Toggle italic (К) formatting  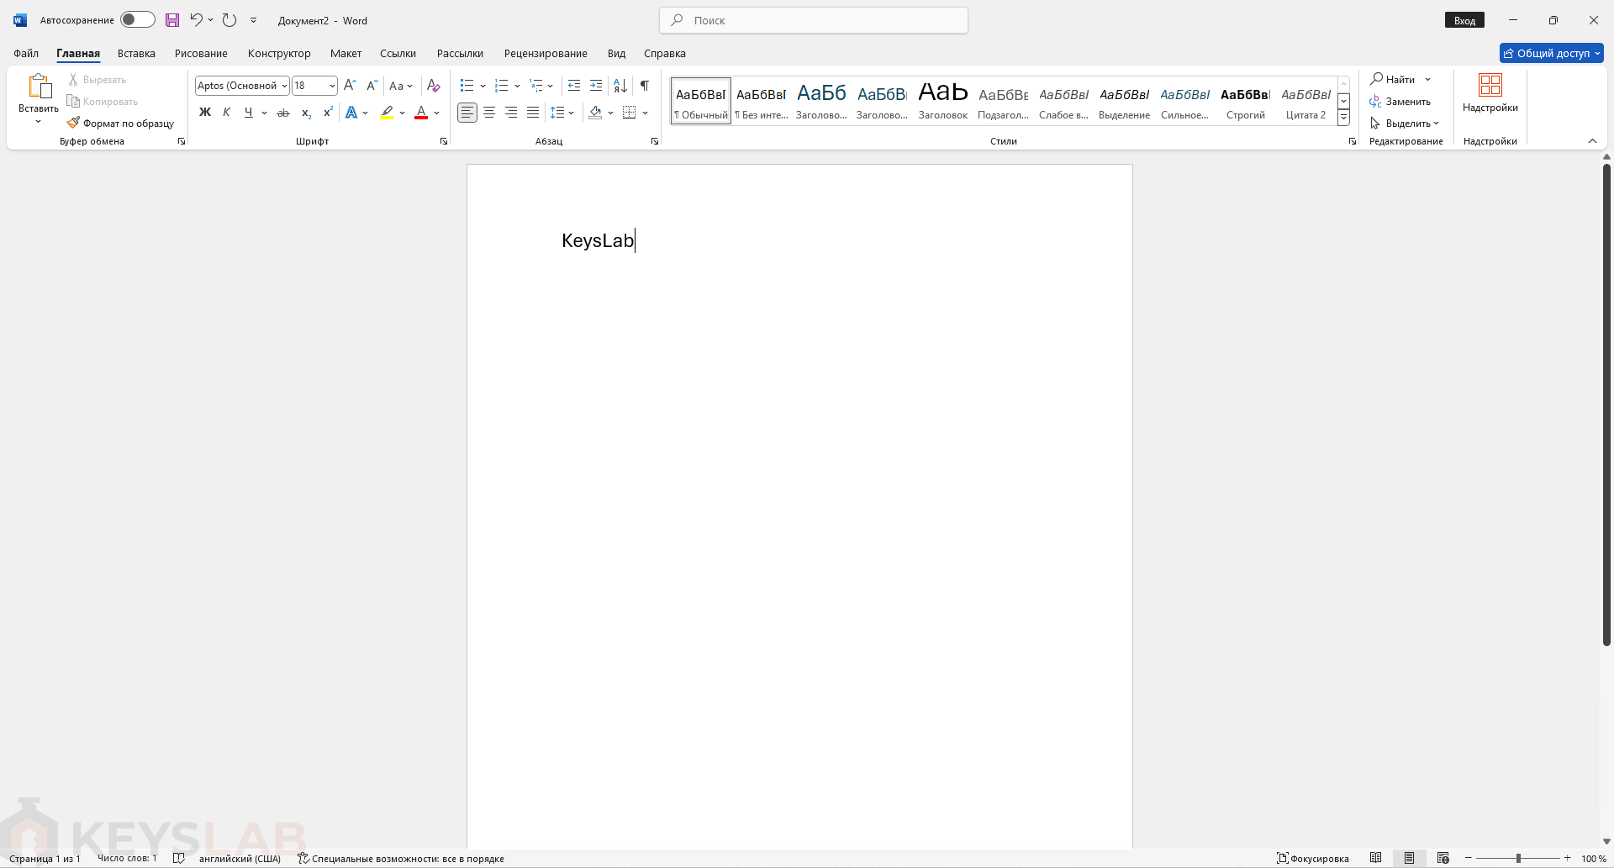[227, 113]
